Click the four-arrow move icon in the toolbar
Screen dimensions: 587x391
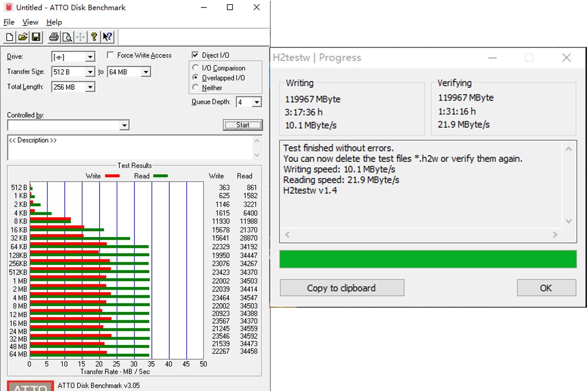pyautogui.click(x=80, y=37)
